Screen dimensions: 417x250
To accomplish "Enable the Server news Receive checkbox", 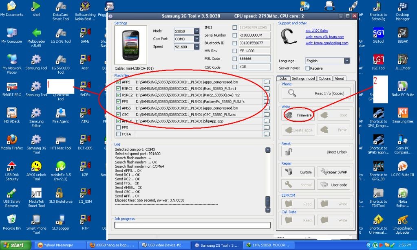I will tap(308, 68).
